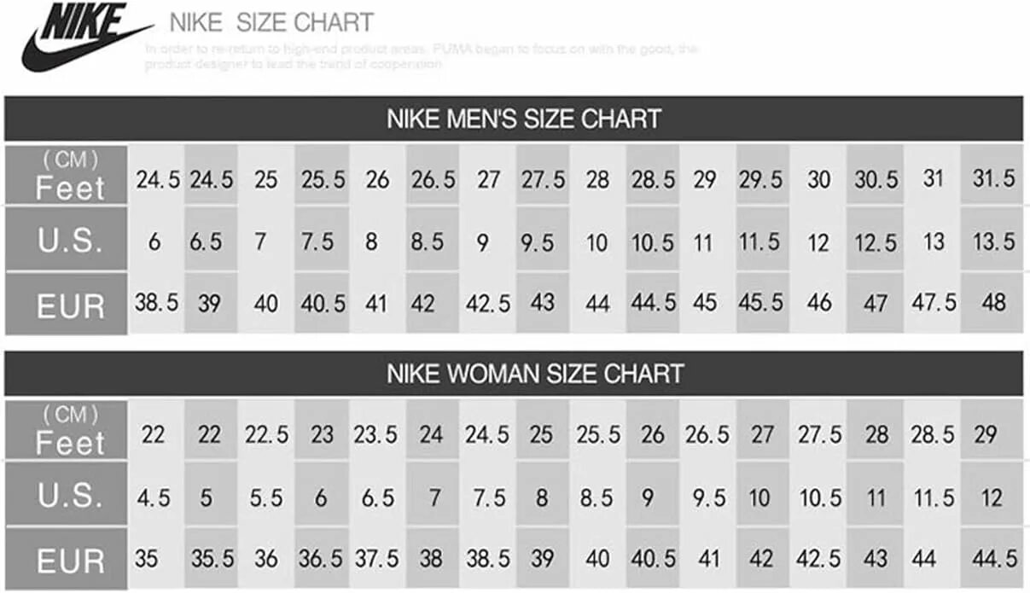This screenshot has width=1030, height=593.
Task: Select men's U.S. size 9.5 cell
Action: coord(543,241)
